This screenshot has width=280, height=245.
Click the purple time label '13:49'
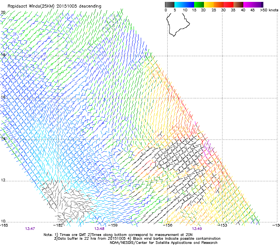click(x=197, y=229)
